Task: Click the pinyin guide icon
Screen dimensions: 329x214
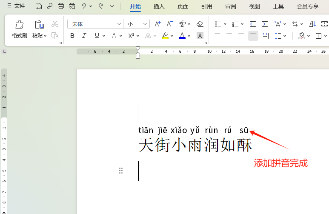Action: (182, 24)
